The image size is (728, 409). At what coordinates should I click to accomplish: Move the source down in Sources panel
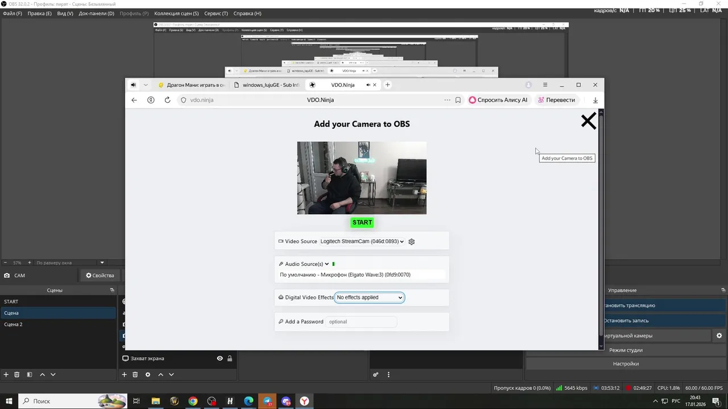point(171,375)
